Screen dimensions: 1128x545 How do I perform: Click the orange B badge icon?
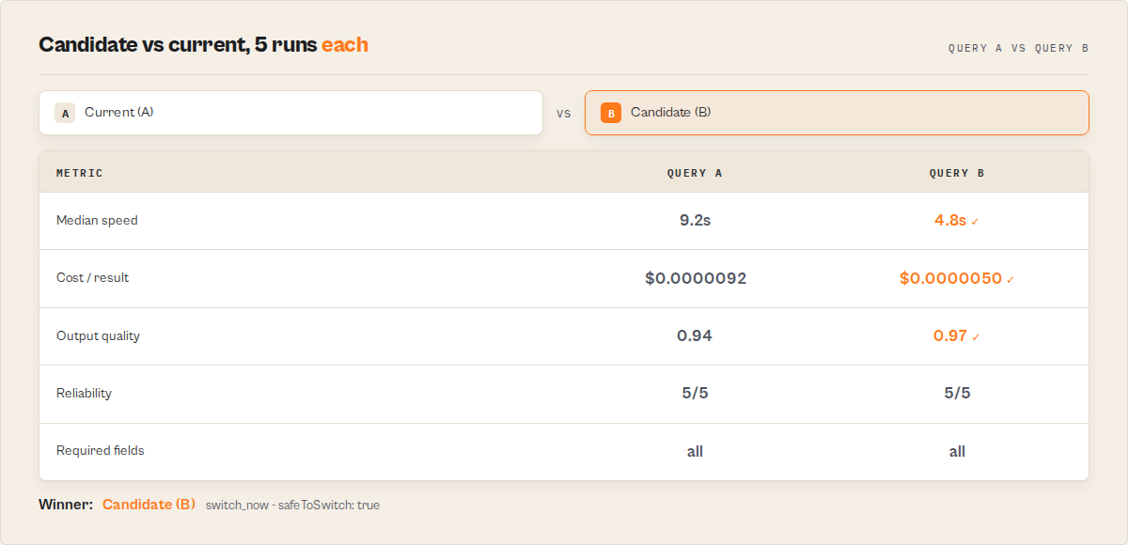(x=611, y=113)
